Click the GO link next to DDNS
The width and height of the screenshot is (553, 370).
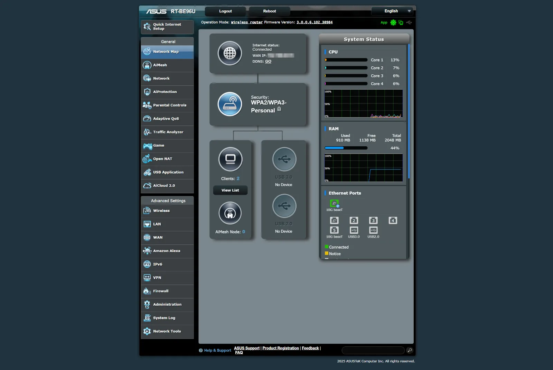[x=268, y=61]
